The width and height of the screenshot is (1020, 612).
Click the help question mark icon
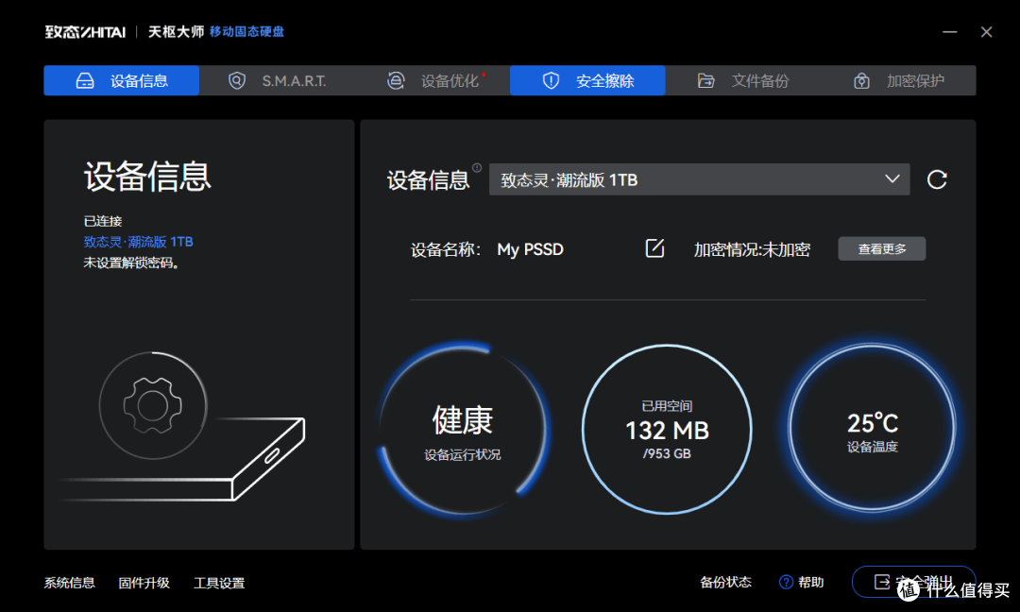pyautogui.click(x=786, y=582)
